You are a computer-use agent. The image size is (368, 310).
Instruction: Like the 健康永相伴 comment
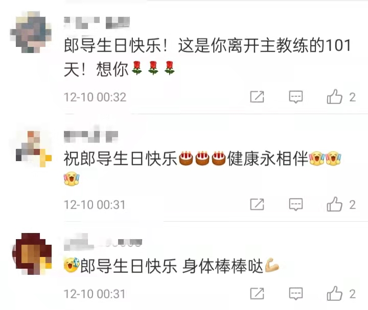click(x=334, y=204)
